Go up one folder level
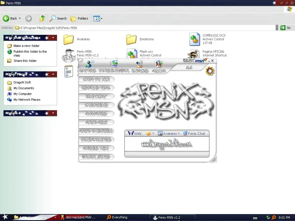The image size is (295, 221). pos(42,18)
